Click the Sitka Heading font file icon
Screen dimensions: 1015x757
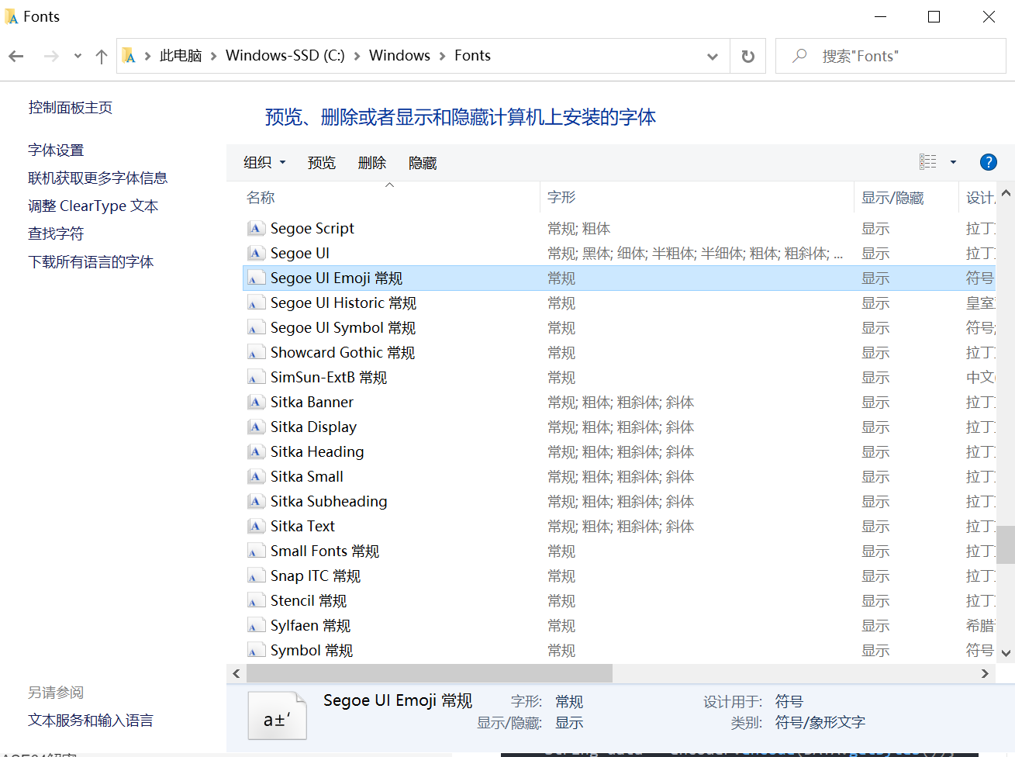(256, 451)
